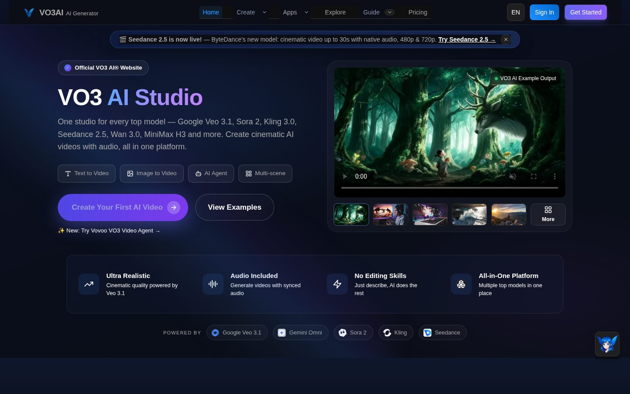
Task: Select the ocean waves thumbnail
Action: click(x=469, y=215)
